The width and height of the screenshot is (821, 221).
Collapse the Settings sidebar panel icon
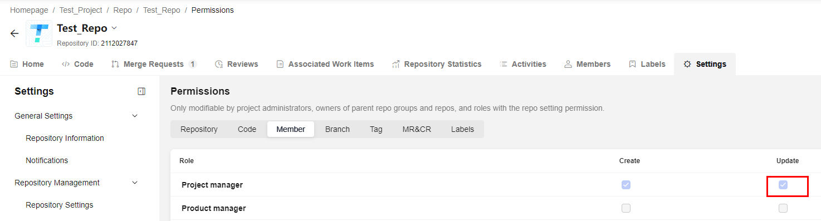pyautogui.click(x=141, y=91)
